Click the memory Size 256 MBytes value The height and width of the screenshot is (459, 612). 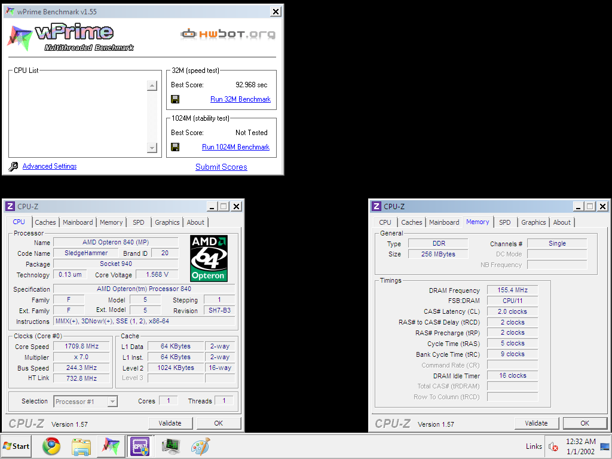438,254
